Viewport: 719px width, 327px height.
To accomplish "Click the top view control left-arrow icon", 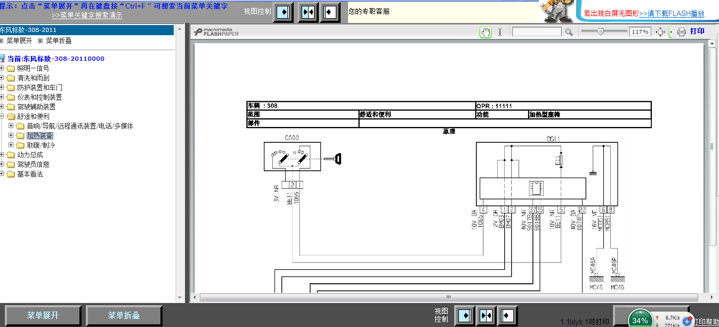I will (x=330, y=12).
